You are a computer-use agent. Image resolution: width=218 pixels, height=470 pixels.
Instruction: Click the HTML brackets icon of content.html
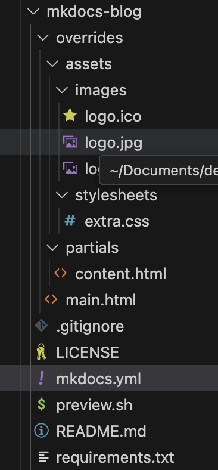click(61, 273)
